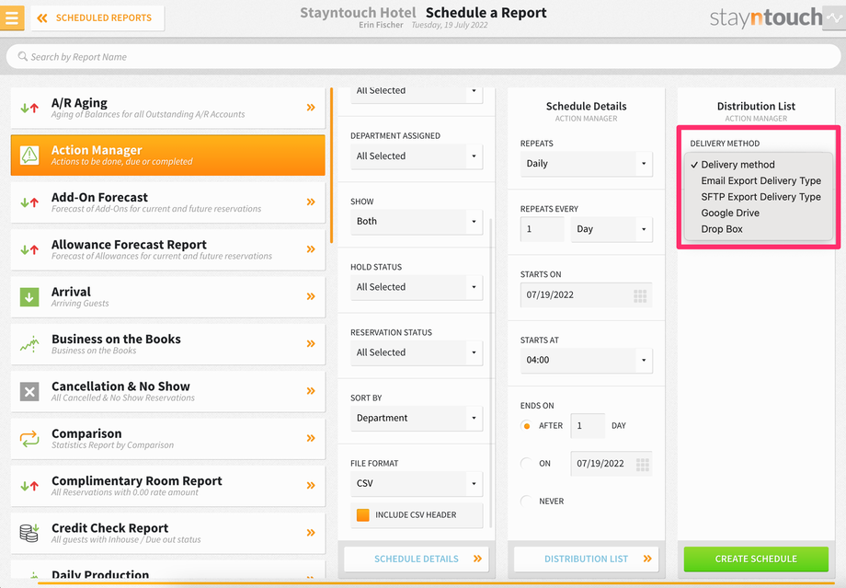
Task: Select the Arrival report row
Action: (x=167, y=297)
